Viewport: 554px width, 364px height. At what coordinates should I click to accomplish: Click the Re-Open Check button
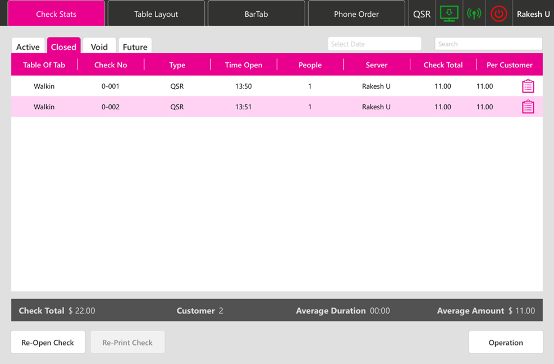(x=48, y=342)
